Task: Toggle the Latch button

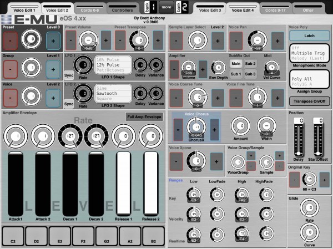Action: [310, 36]
